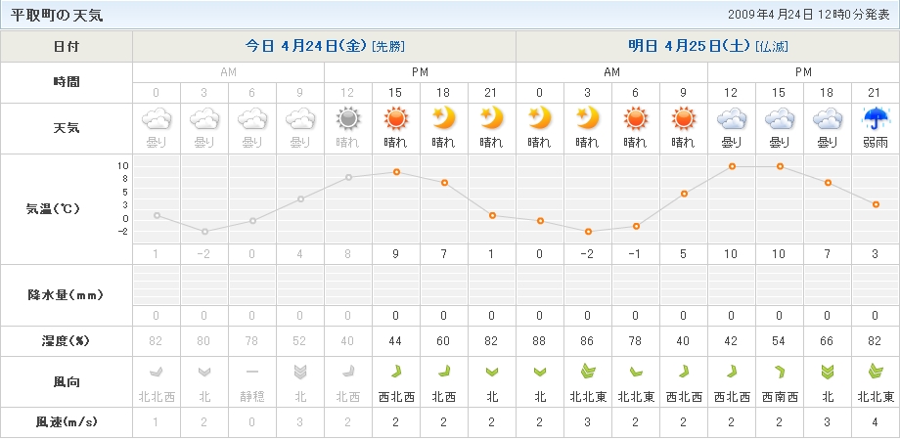Click the 2009年4月24日 12時0分発表 timestamp
The image size is (900, 440).
pos(809,15)
